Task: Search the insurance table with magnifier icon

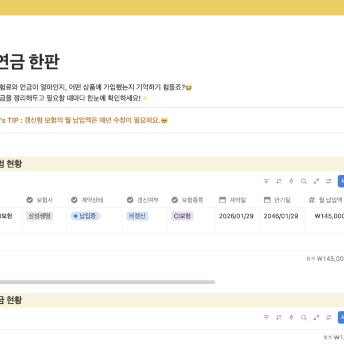Action: [x=304, y=181]
